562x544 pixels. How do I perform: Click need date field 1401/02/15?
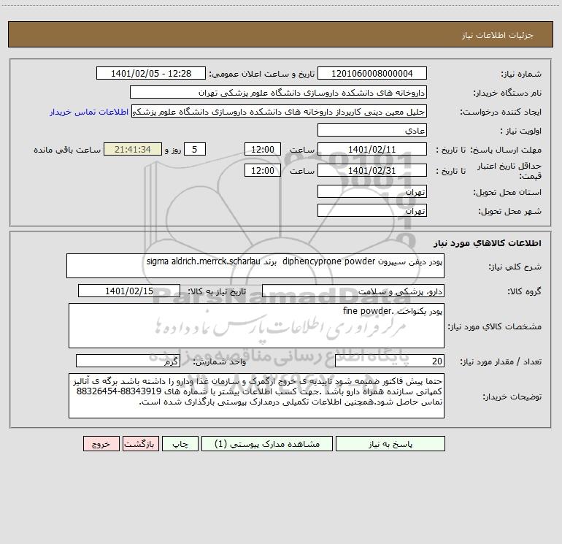pyautogui.click(x=129, y=291)
